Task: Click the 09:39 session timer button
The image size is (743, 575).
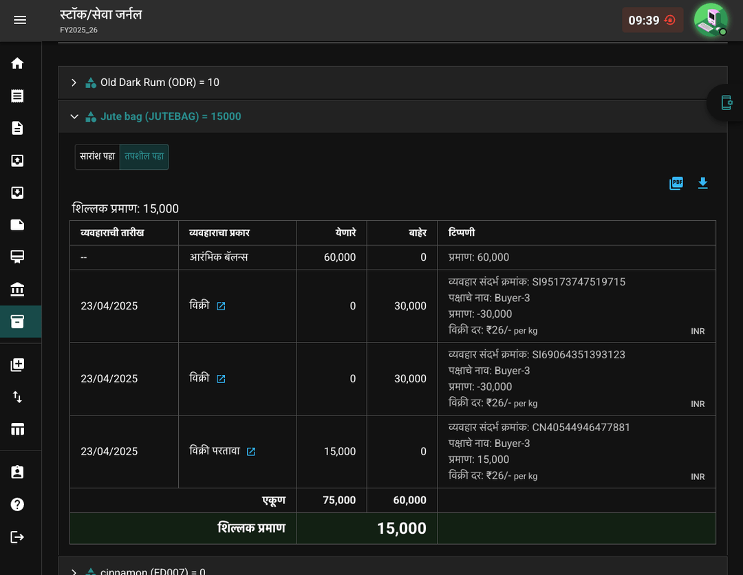Action: point(652,21)
